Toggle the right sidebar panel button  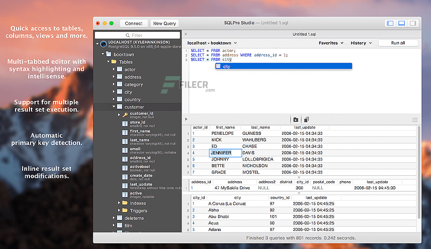(x=413, y=23)
